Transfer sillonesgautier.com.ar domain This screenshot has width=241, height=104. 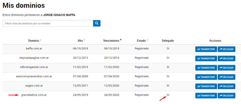[x=206, y=68]
